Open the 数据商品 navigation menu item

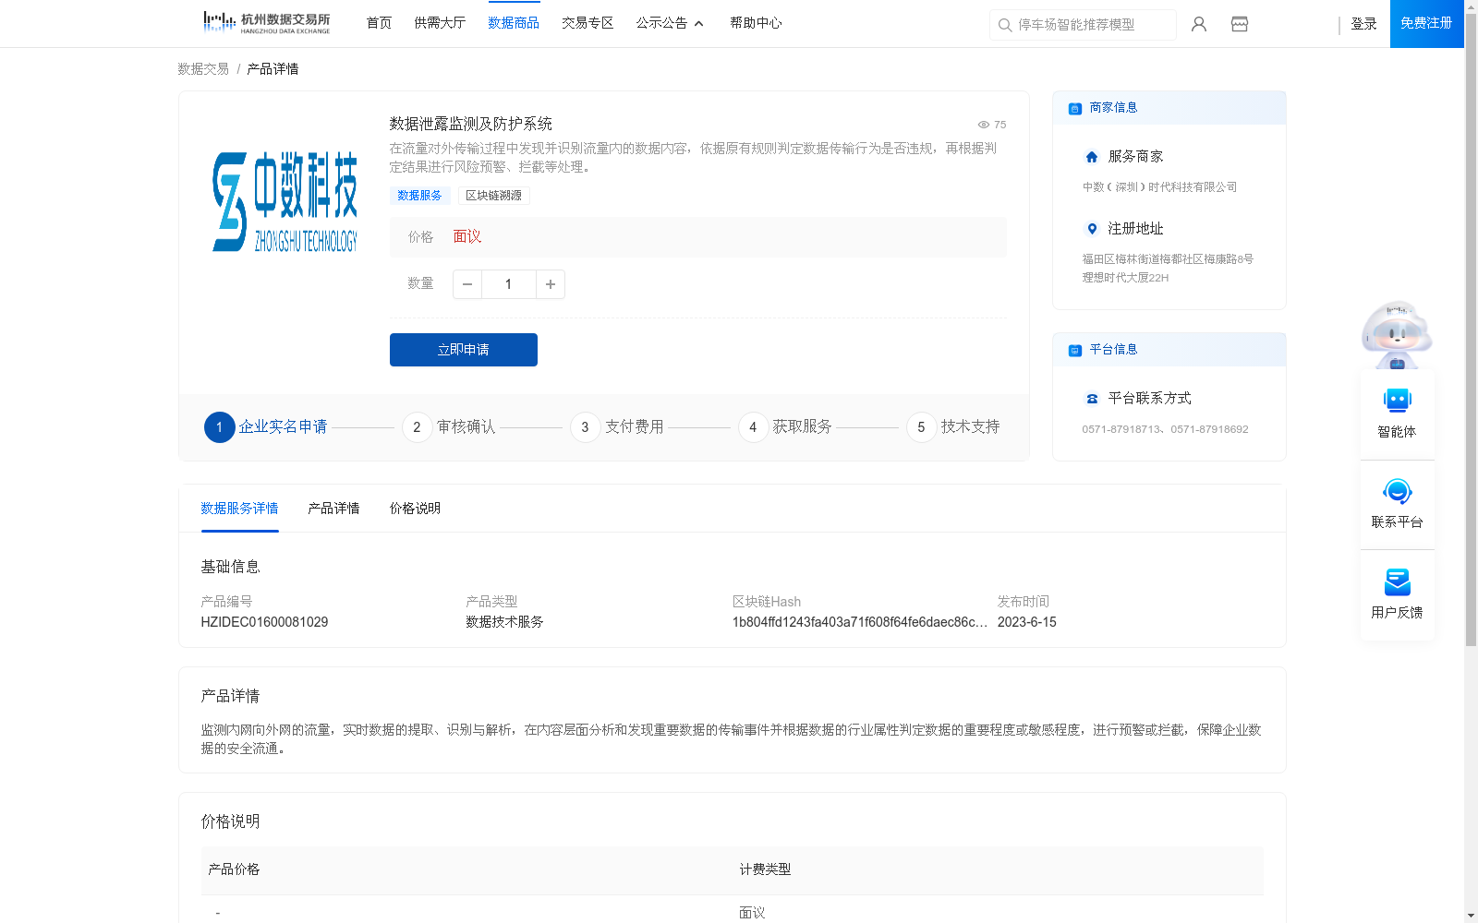515,23
